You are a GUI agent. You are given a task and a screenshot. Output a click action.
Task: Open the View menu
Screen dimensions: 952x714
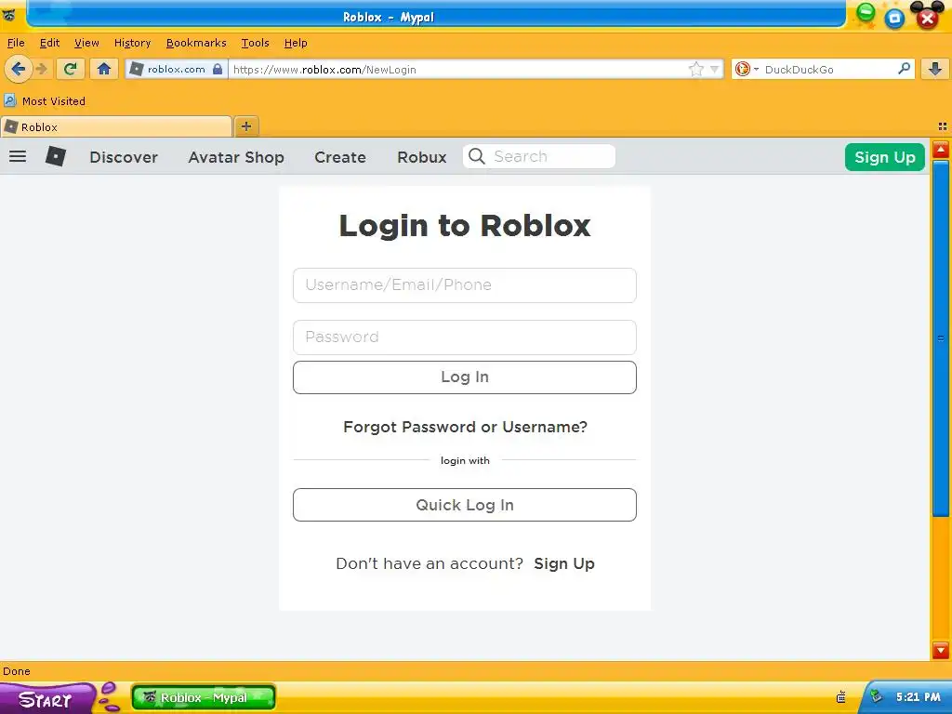(x=86, y=43)
